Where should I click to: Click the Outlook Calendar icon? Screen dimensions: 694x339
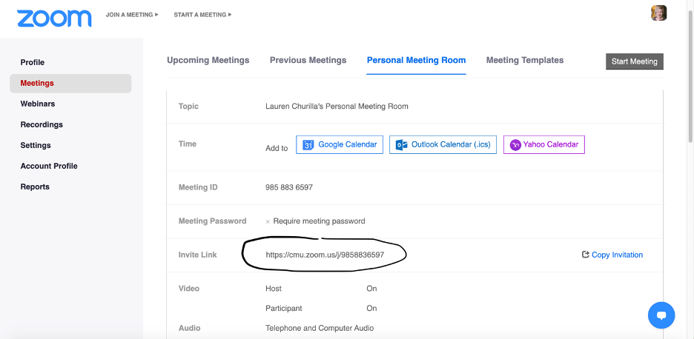click(401, 145)
